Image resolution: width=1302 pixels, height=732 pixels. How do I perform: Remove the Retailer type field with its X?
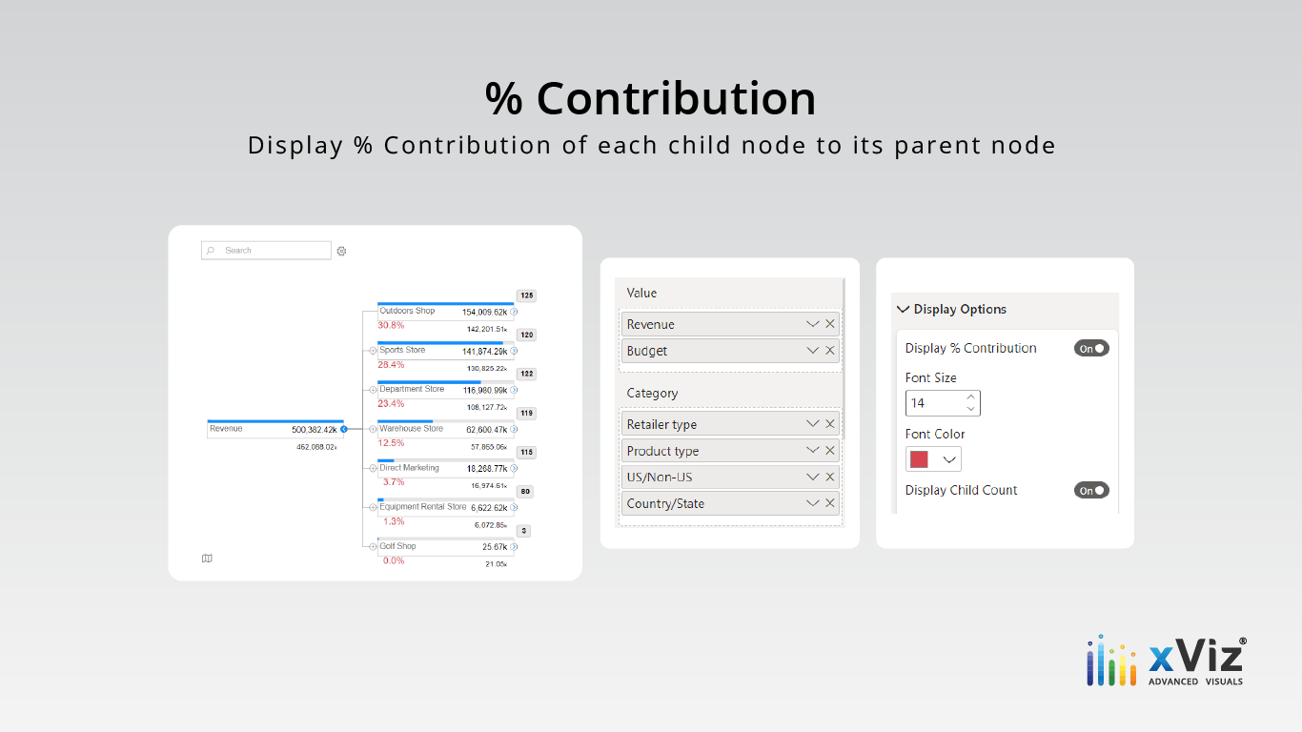click(830, 424)
